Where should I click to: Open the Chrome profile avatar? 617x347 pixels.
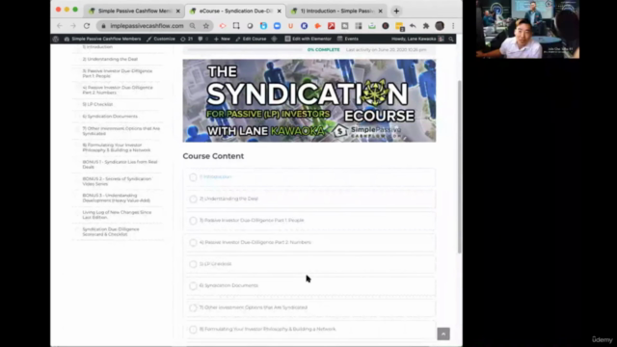(440, 26)
